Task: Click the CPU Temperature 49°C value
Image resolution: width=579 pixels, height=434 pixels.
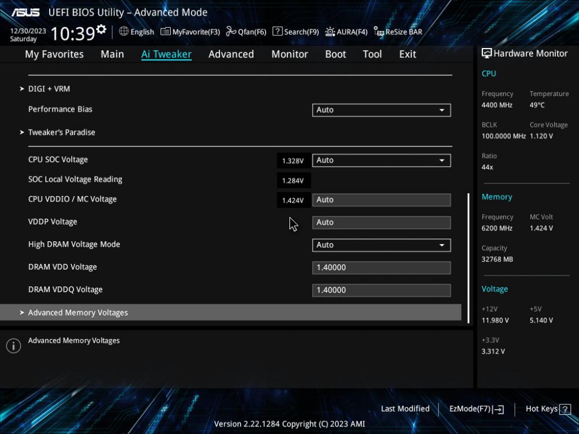Action: (537, 105)
